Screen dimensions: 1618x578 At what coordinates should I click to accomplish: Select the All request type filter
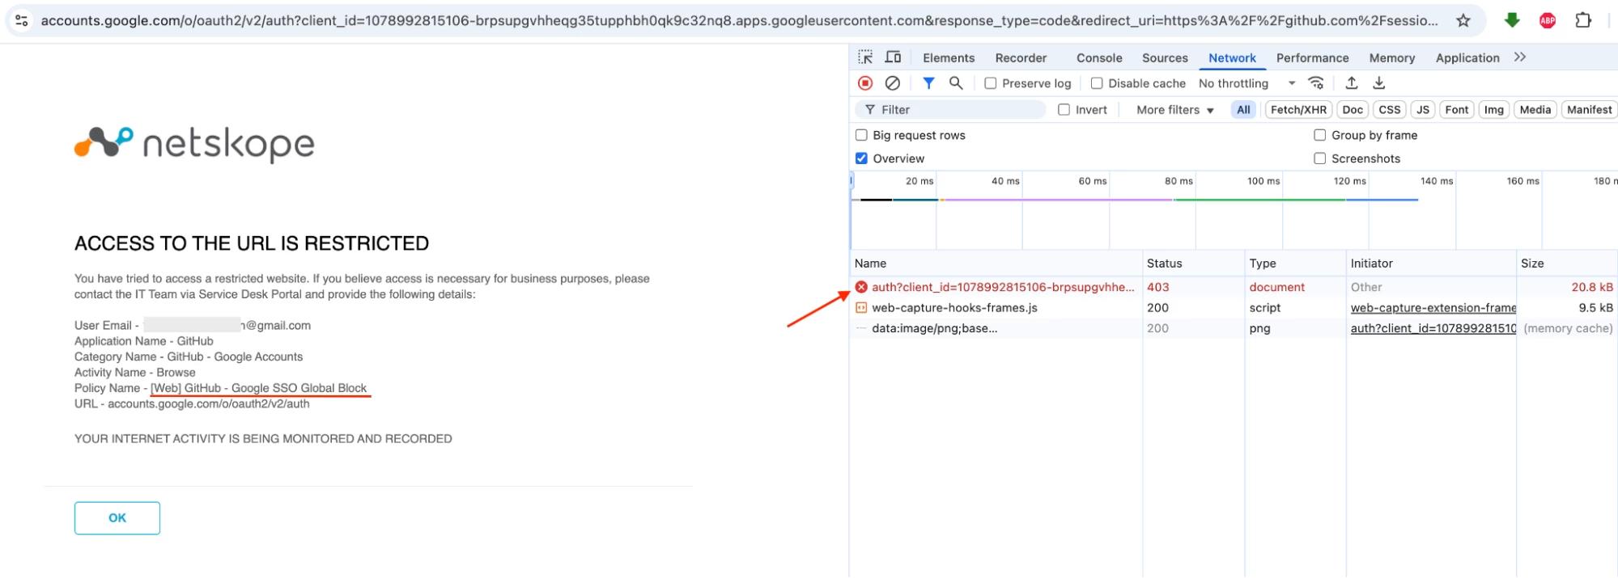coord(1243,110)
